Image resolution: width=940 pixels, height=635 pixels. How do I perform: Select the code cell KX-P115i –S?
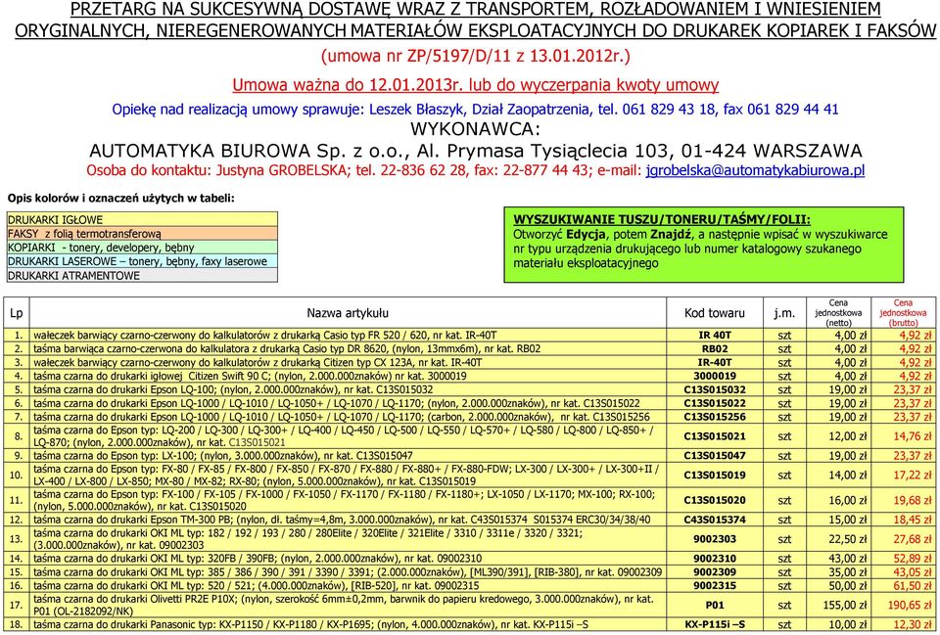pyautogui.click(x=715, y=625)
